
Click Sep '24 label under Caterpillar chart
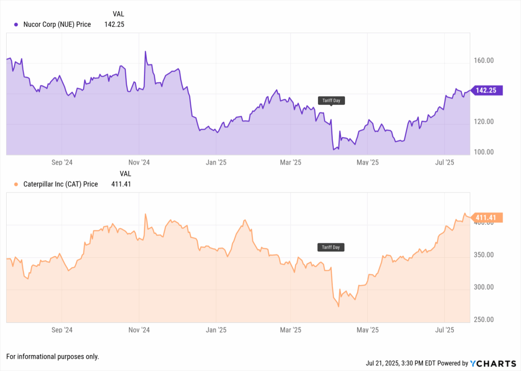coord(62,330)
